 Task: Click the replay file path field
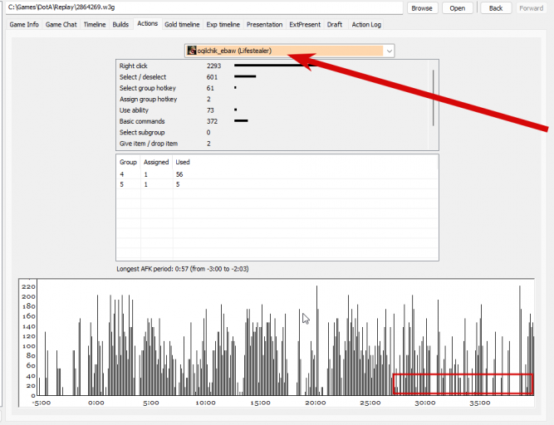point(204,7)
